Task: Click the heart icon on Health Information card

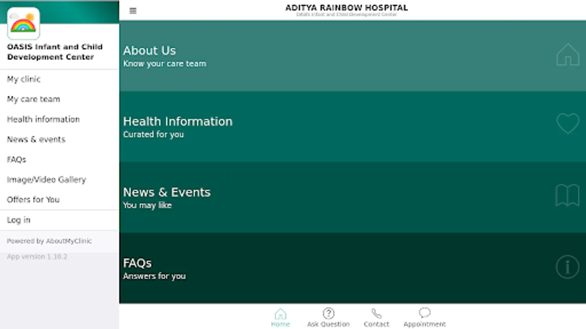Action: point(568,123)
